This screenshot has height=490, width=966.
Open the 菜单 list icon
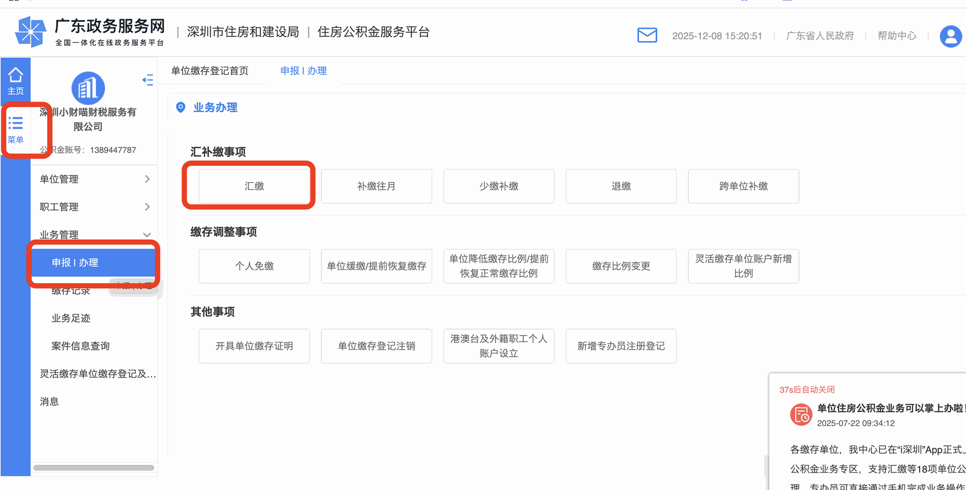click(x=15, y=129)
